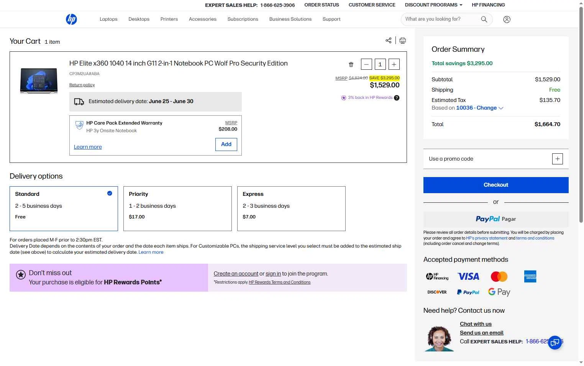
Task: Click the Care Pack shield icon
Action: pyautogui.click(x=79, y=125)
